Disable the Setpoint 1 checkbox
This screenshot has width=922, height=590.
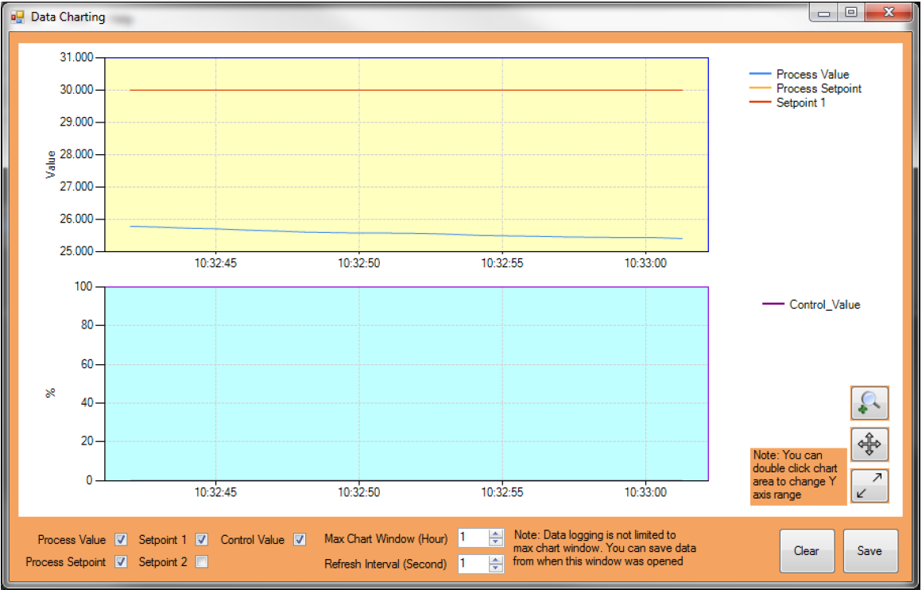pyautogui.click(x=202, y=540)
